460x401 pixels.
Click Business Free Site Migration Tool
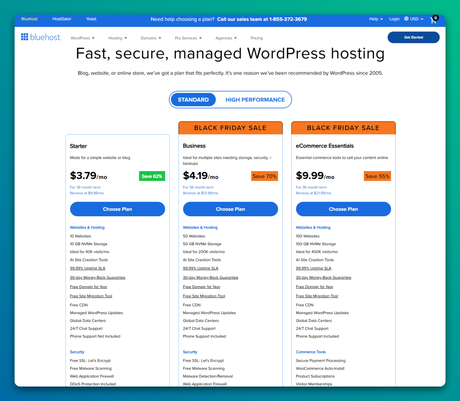point(204,296)
